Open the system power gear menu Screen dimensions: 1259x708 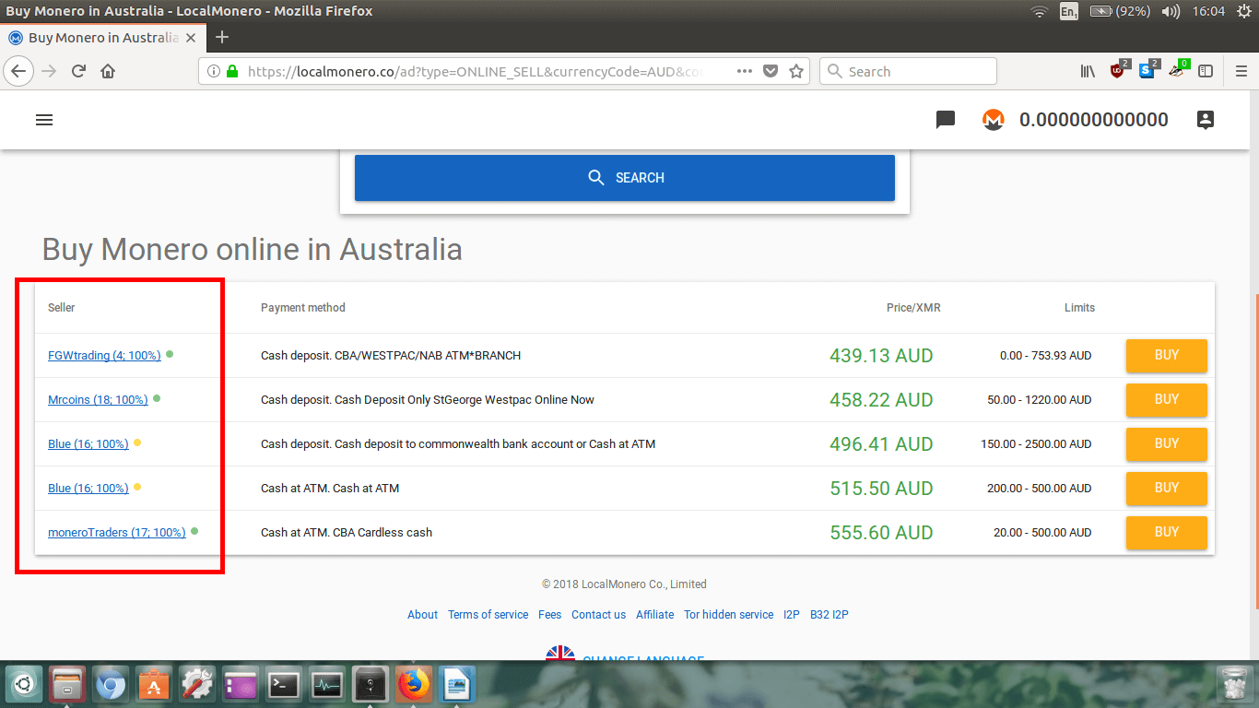pyautogui.click(x=1244, y=12)
